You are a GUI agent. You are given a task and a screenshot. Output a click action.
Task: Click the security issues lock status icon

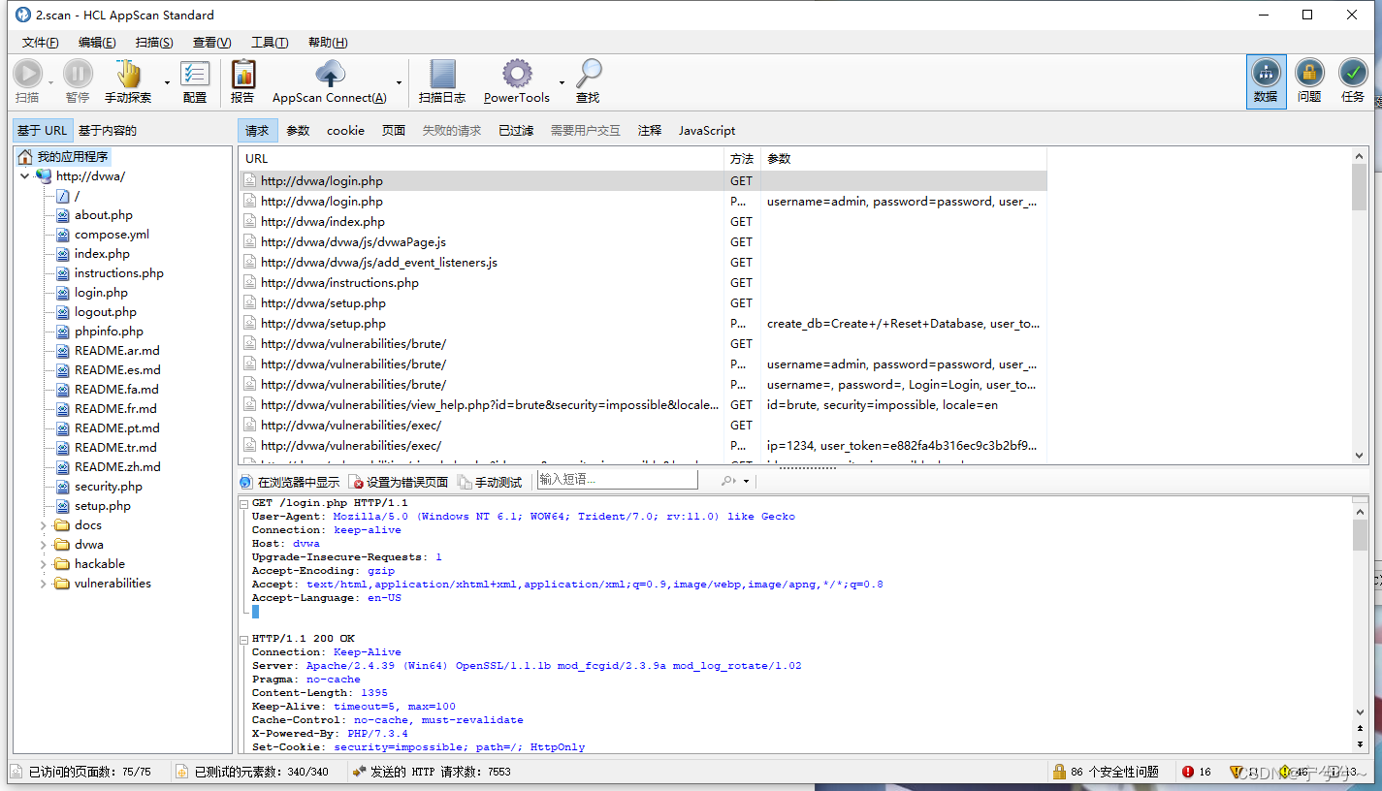click(x=1059, y=772)
